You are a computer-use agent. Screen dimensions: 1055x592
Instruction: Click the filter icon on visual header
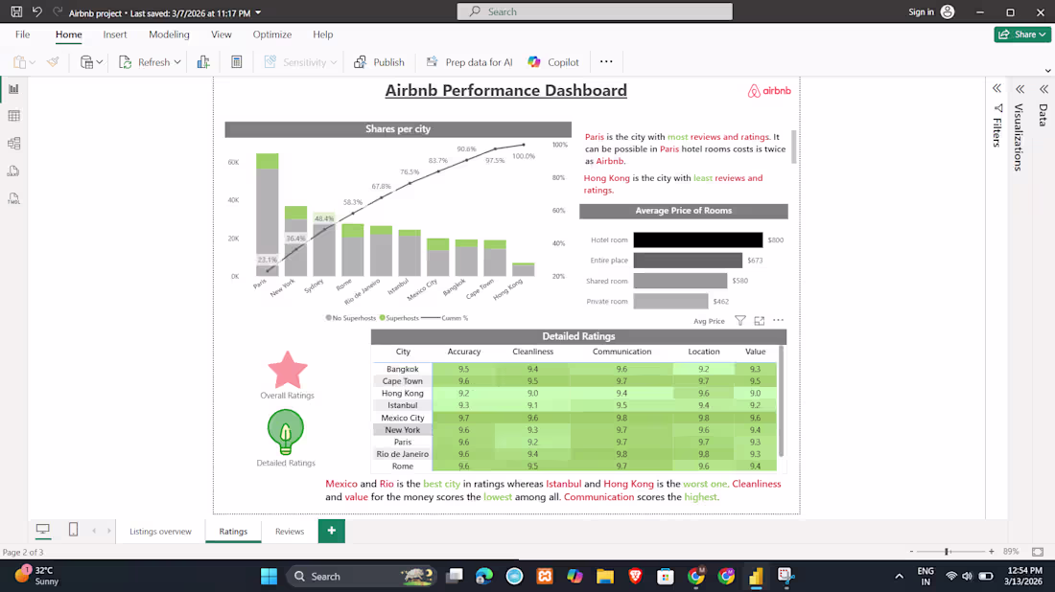pos(740,321)
